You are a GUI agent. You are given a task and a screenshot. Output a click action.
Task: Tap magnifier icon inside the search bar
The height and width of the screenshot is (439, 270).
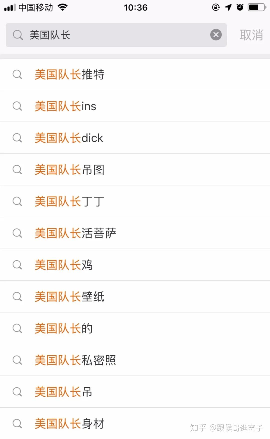(x=18, y=35)
